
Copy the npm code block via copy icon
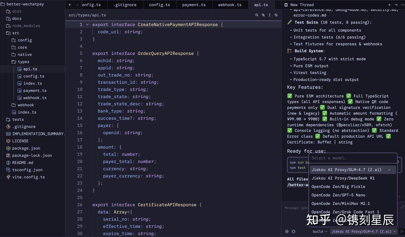click(x=398, y=162)
